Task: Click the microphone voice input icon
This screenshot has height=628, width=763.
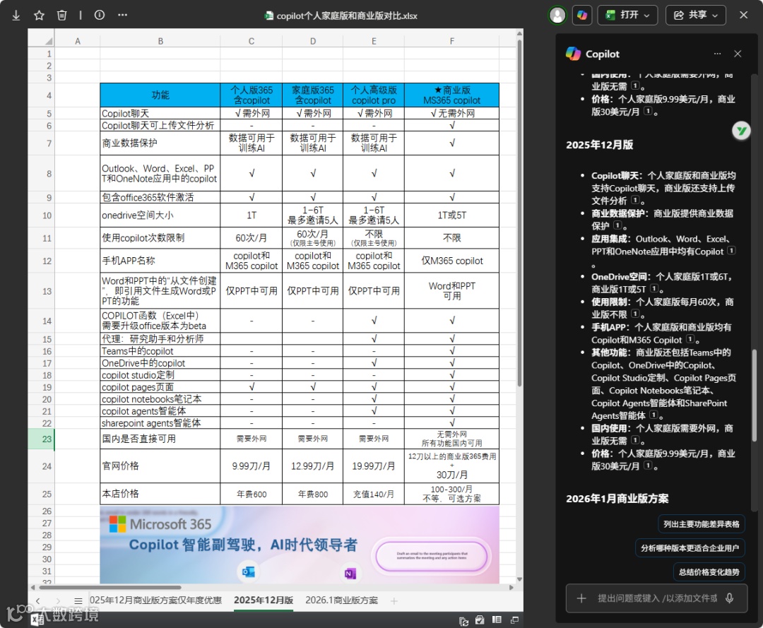Action: point(729,598)
